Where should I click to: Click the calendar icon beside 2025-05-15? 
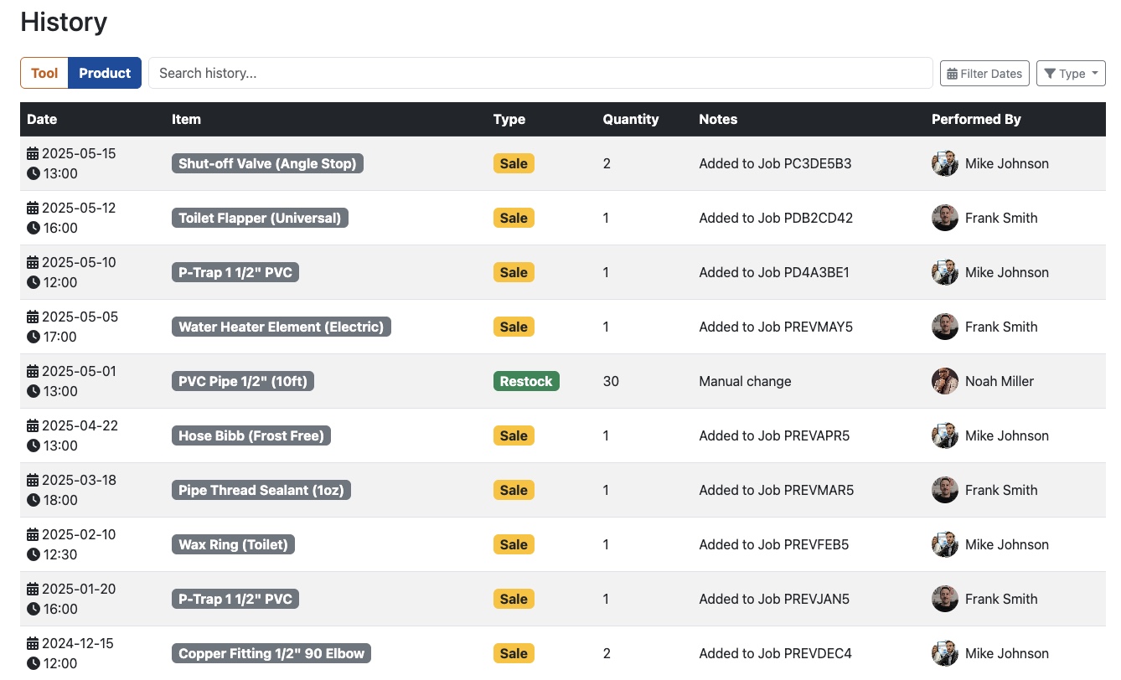(31, 153)
